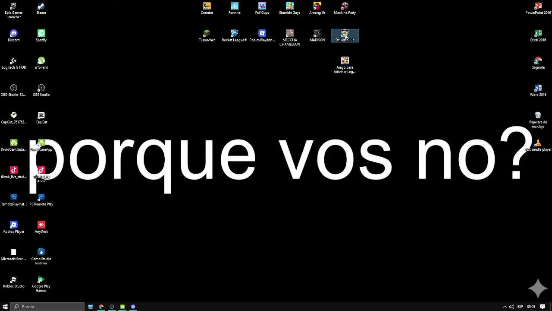Screen dimensions: 552x311
Task: Select the Papelera de reciclaje icon
Action: [x=538, y=120]
